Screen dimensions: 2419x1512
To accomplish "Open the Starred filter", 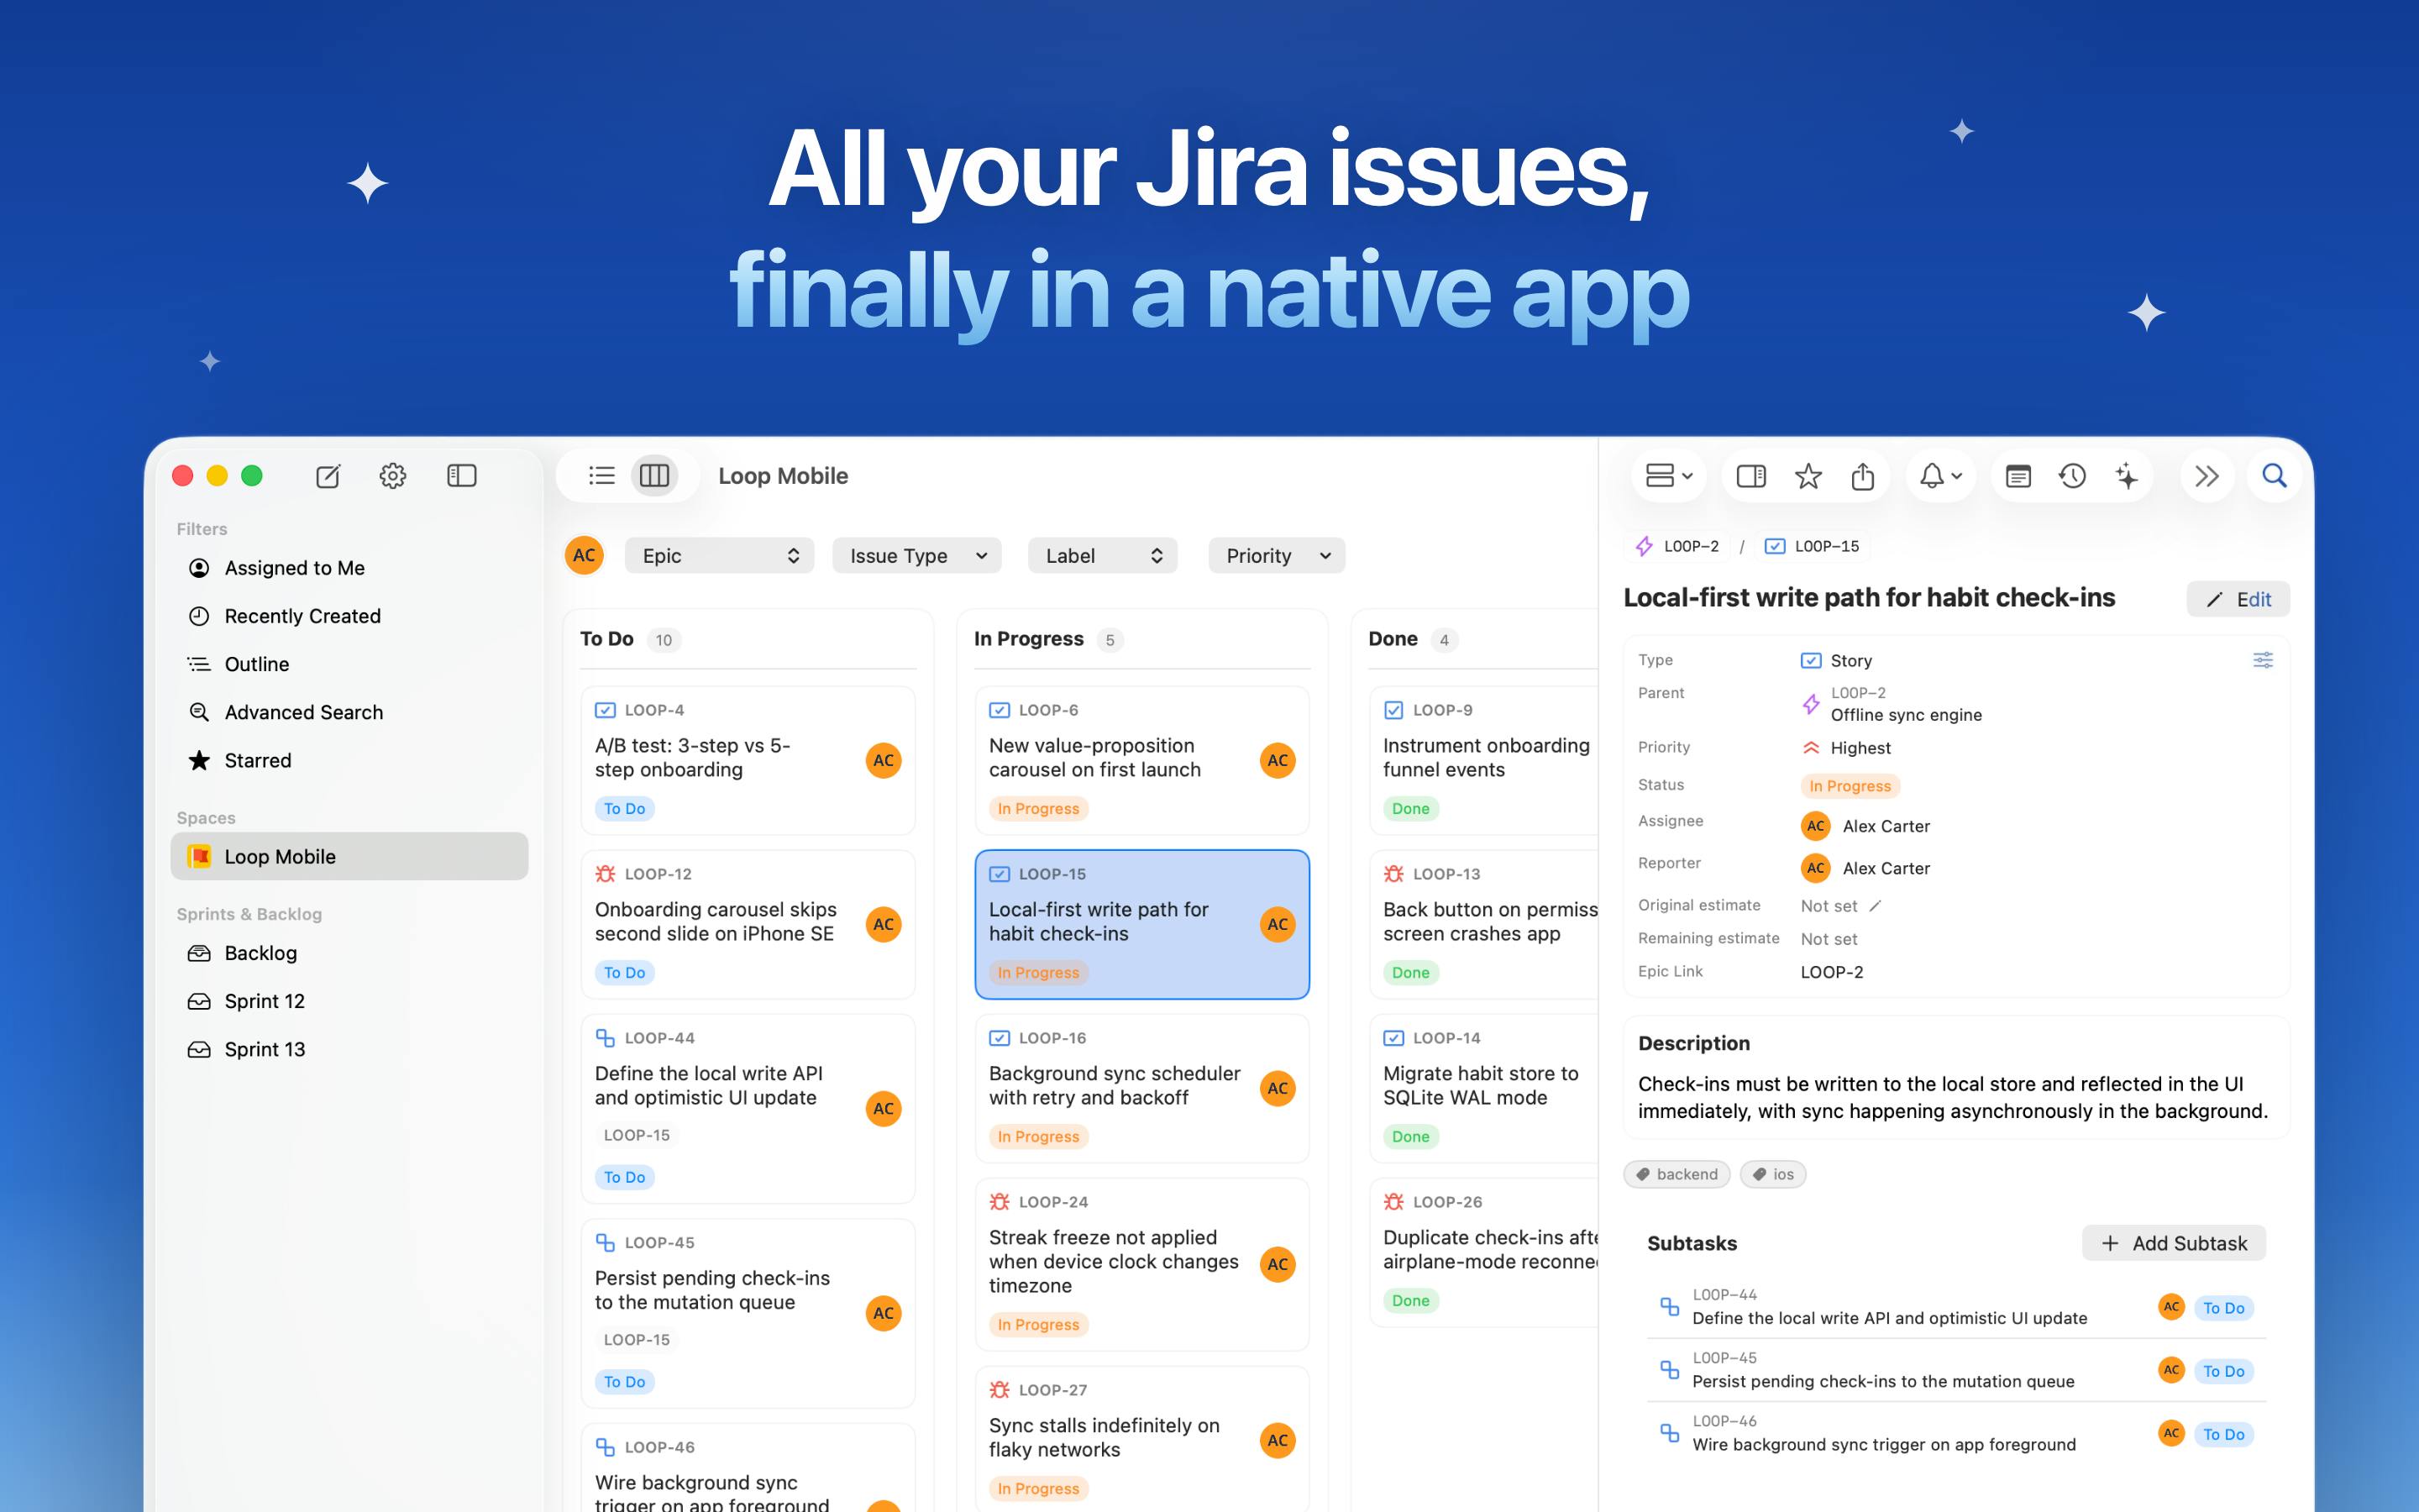I will coord(349,760).
